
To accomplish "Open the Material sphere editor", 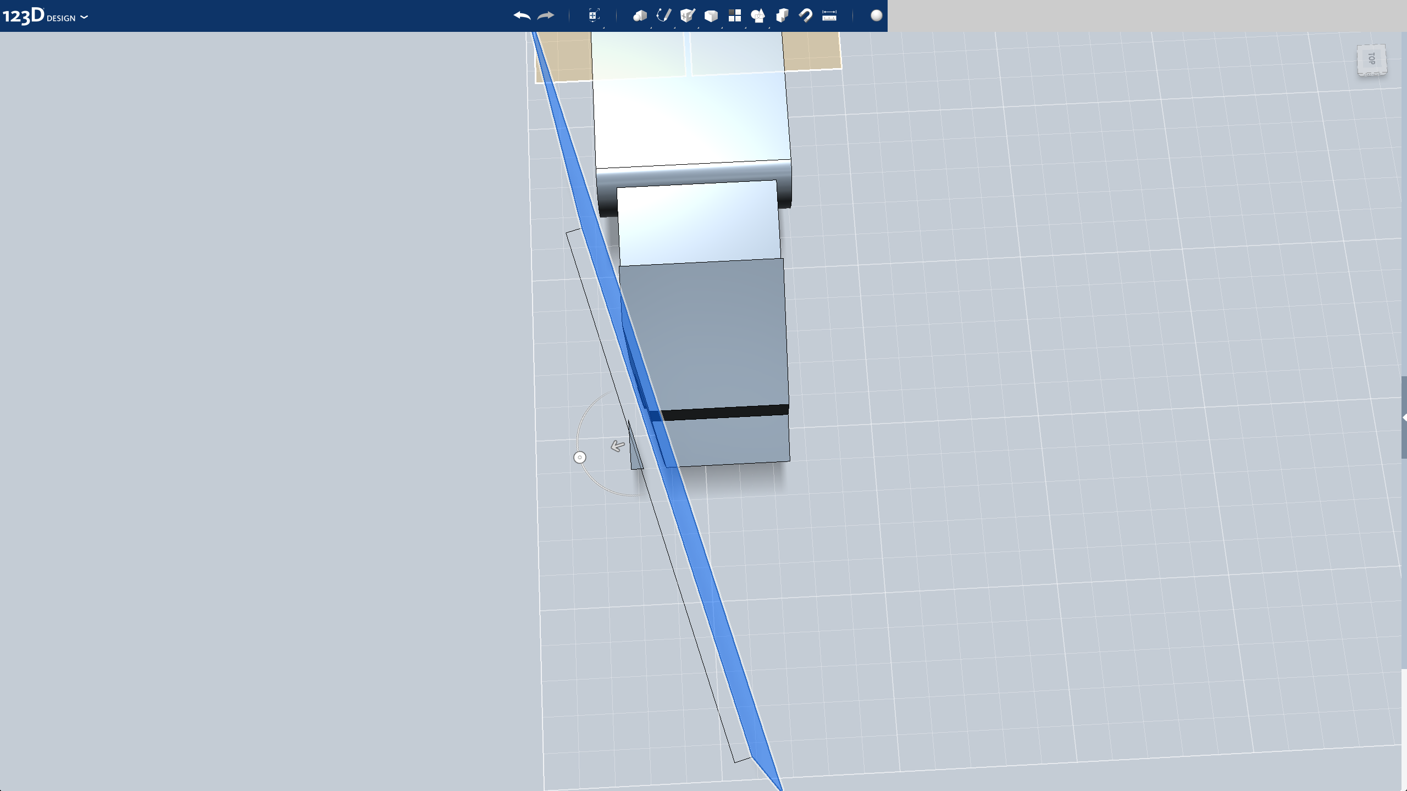I will pos(877,15).
